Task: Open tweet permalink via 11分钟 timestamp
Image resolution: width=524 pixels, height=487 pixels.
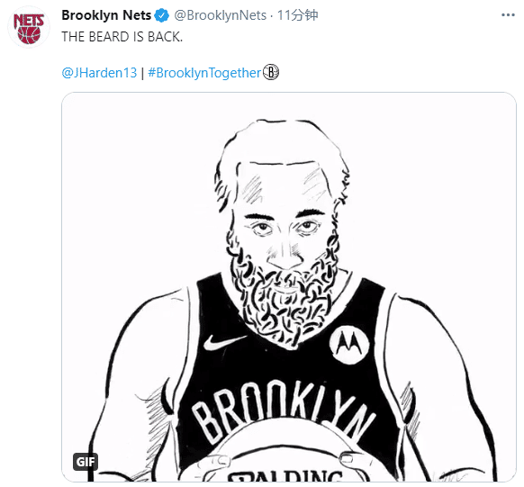Action: (x=297, y=15)
